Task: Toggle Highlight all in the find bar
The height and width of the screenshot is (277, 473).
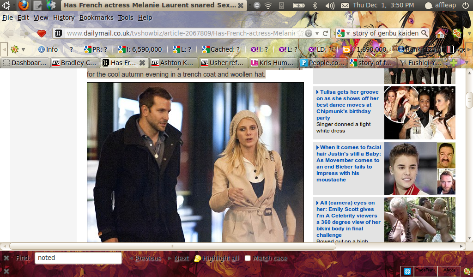Action: point(216,259)
